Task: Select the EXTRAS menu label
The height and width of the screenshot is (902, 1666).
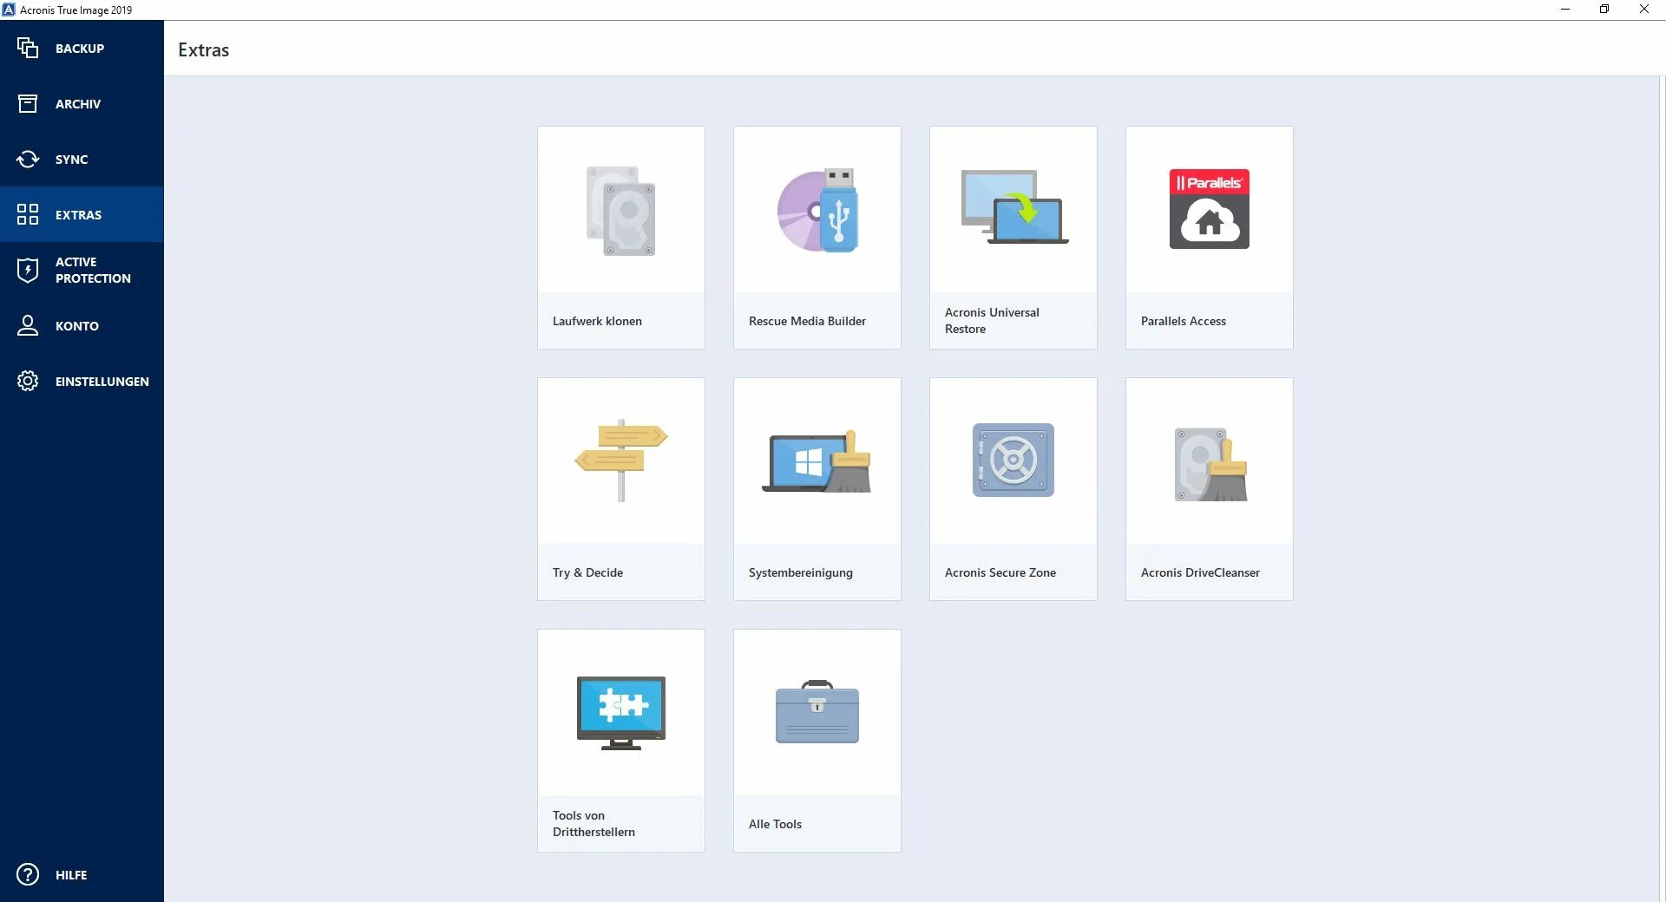Action: tap(78, 215)
